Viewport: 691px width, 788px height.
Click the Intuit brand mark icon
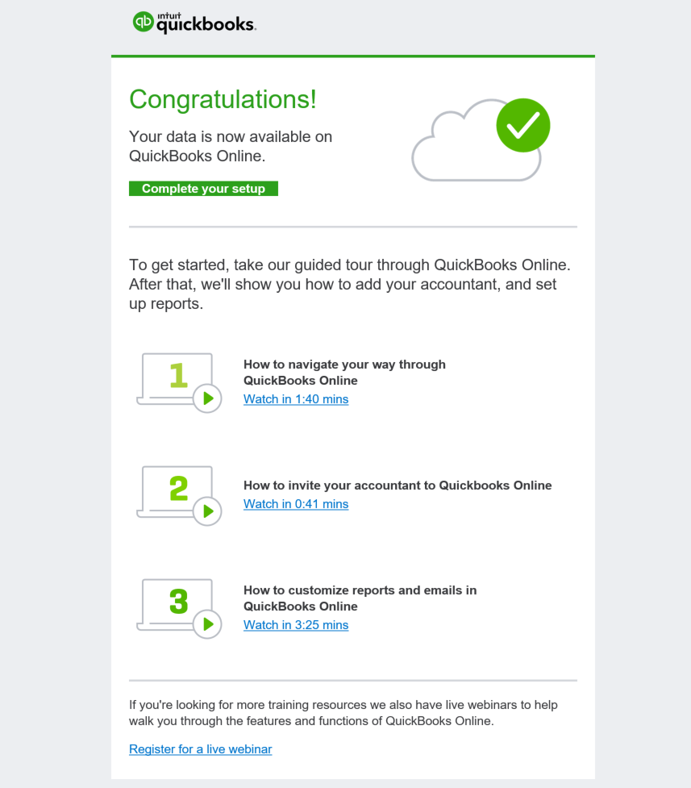pos(144,23)
